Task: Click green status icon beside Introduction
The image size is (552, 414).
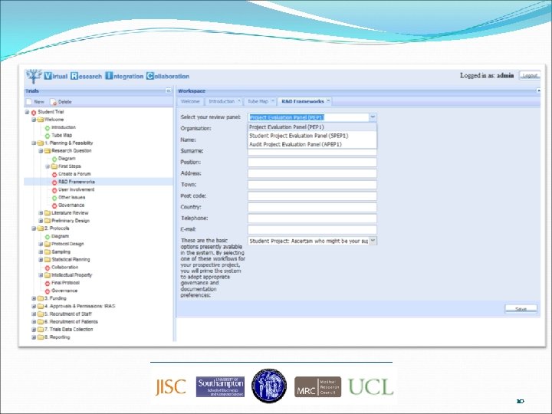Action: tap(48, 128)
